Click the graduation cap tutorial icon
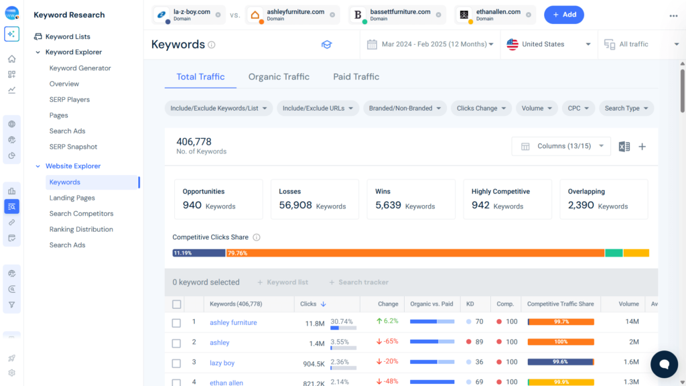This screenshot has width=686, height=386. [x=326, y=44]
